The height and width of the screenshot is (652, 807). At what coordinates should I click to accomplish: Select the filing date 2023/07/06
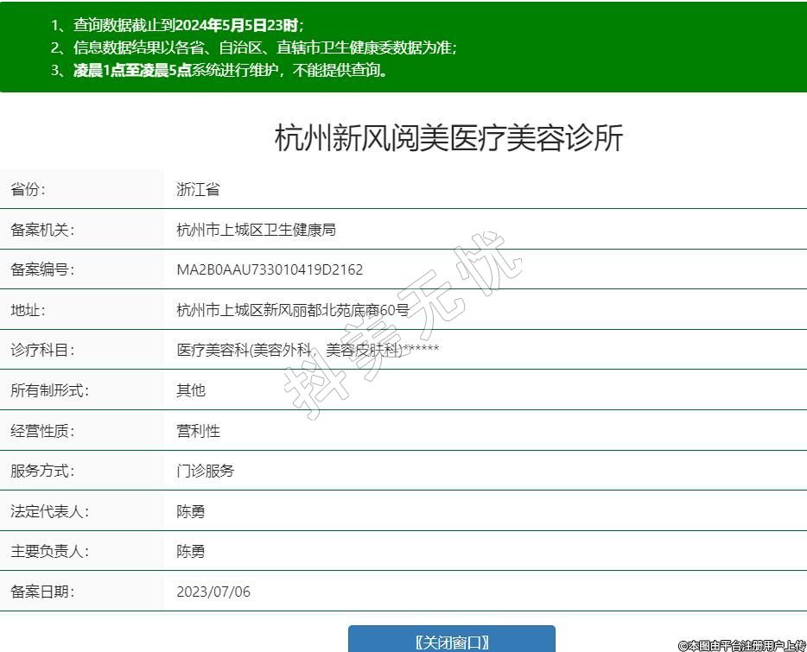pyautogui.click(x=213, y=592)
